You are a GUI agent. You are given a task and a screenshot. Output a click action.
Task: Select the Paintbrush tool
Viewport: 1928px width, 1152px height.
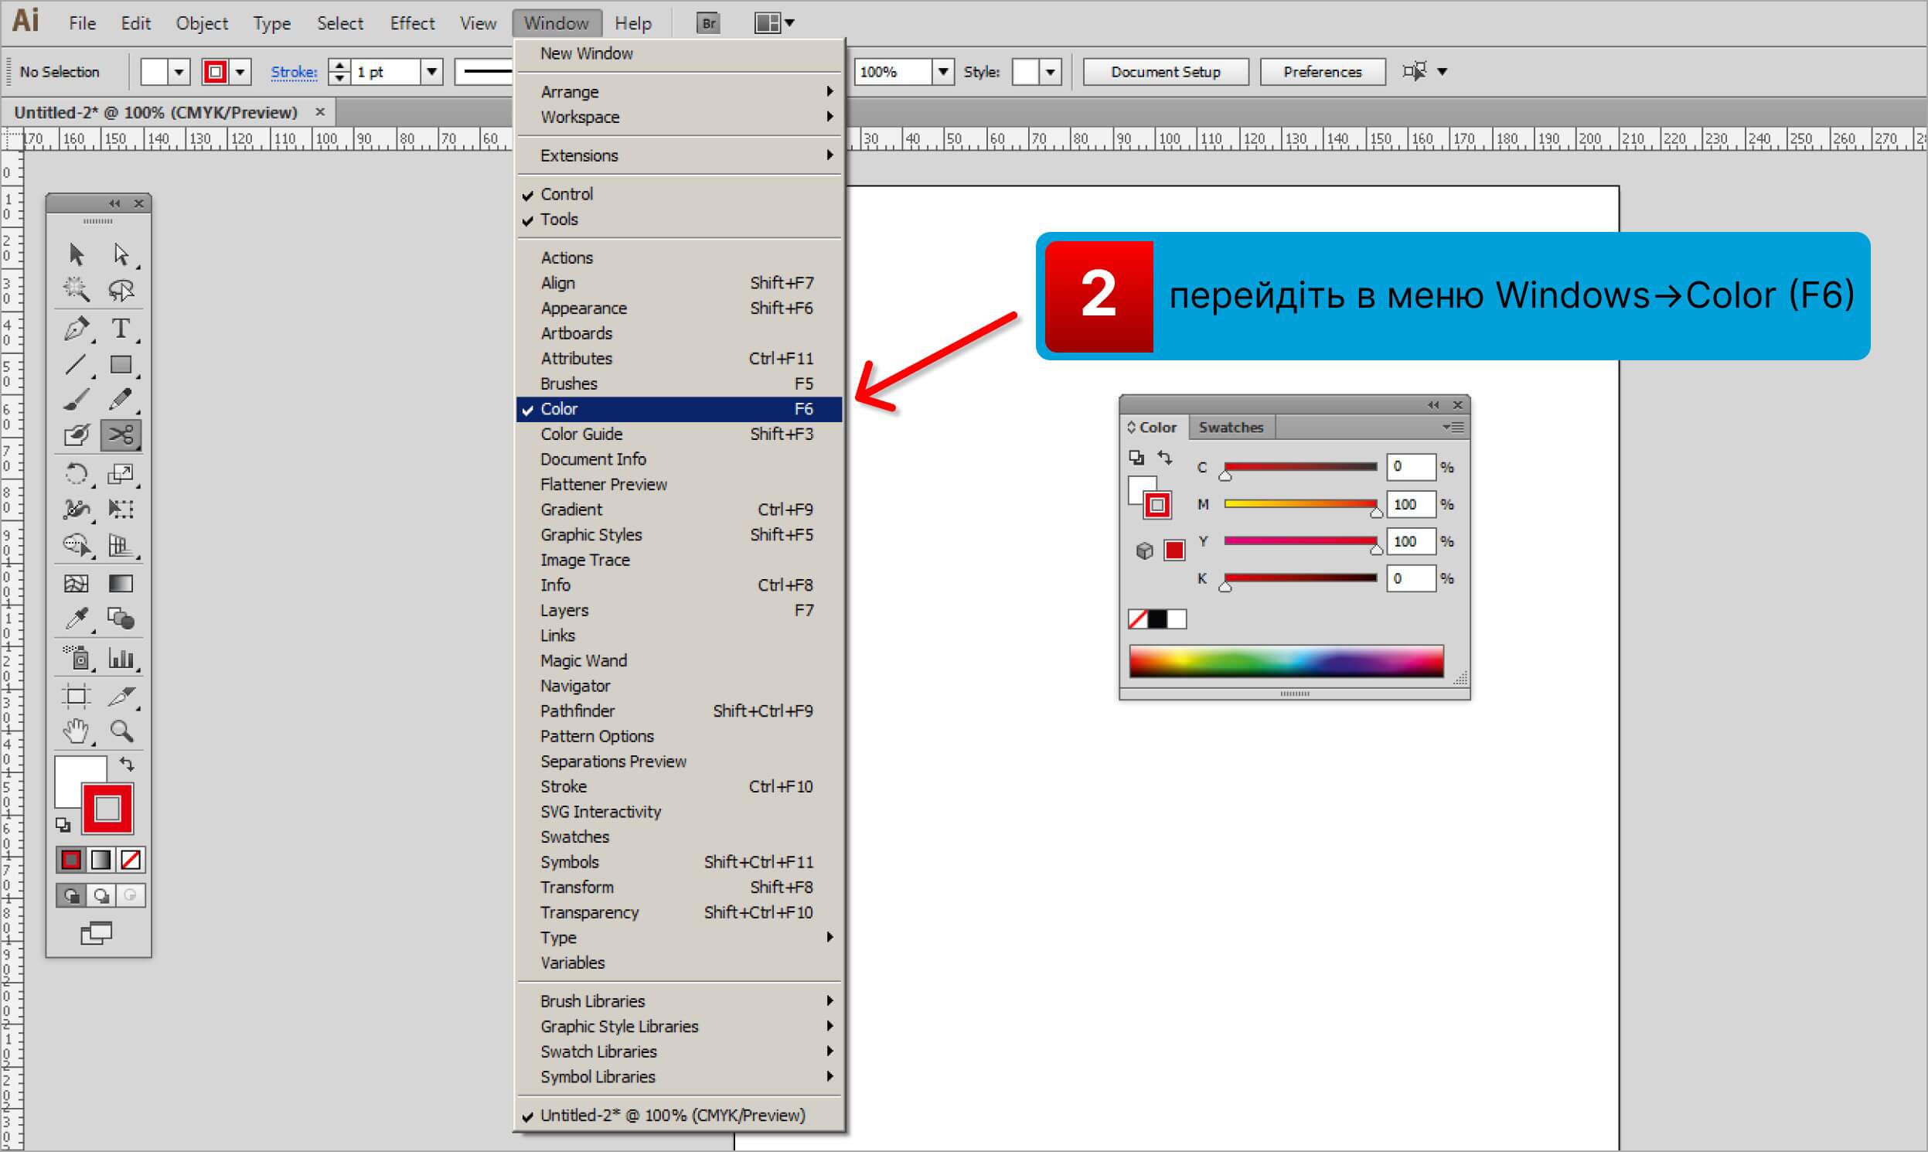pyautogui.click(x=76, y=399)
